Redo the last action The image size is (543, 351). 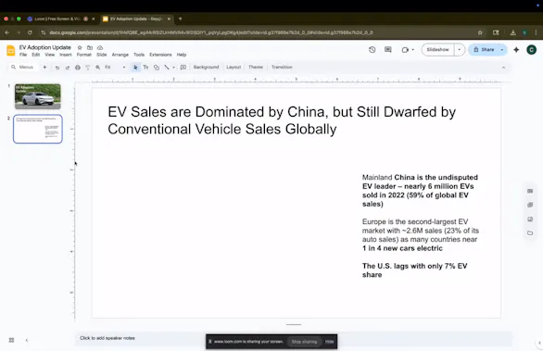(x=68, y=68)
